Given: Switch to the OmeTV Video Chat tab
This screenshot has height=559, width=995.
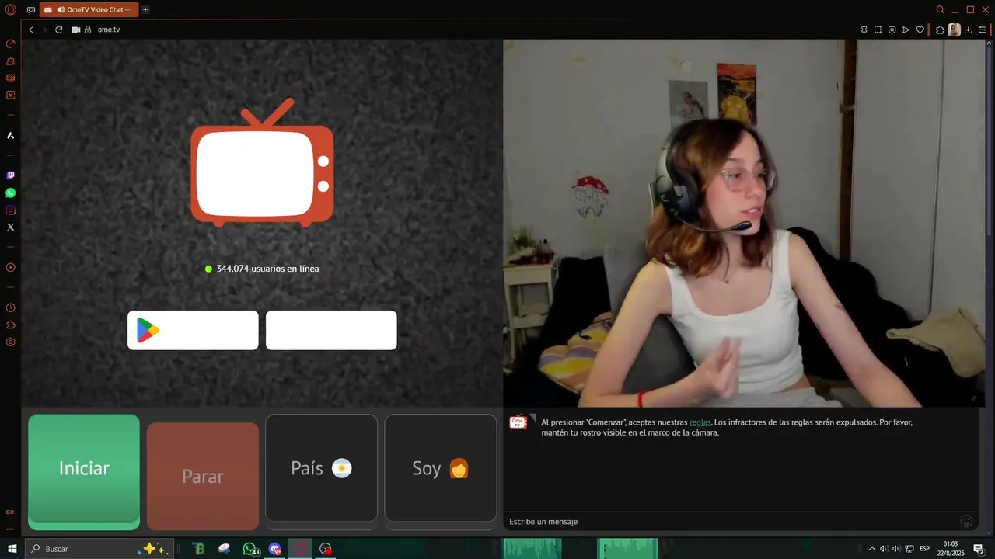Looking at the screenshot, I should pyautogui.click(x=89, y=9).
